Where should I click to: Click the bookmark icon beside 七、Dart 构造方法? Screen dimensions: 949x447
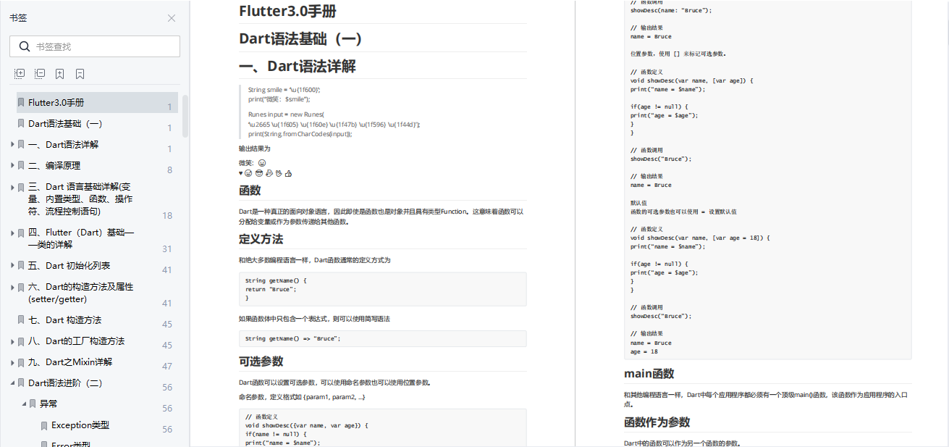22,319
